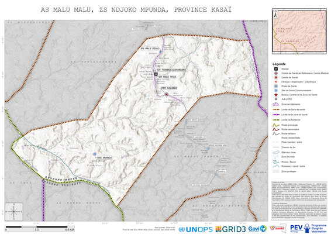
Task: Click the Étendue d'eau legend symbol
Action: pyautogui.click(x=276, y=152)
